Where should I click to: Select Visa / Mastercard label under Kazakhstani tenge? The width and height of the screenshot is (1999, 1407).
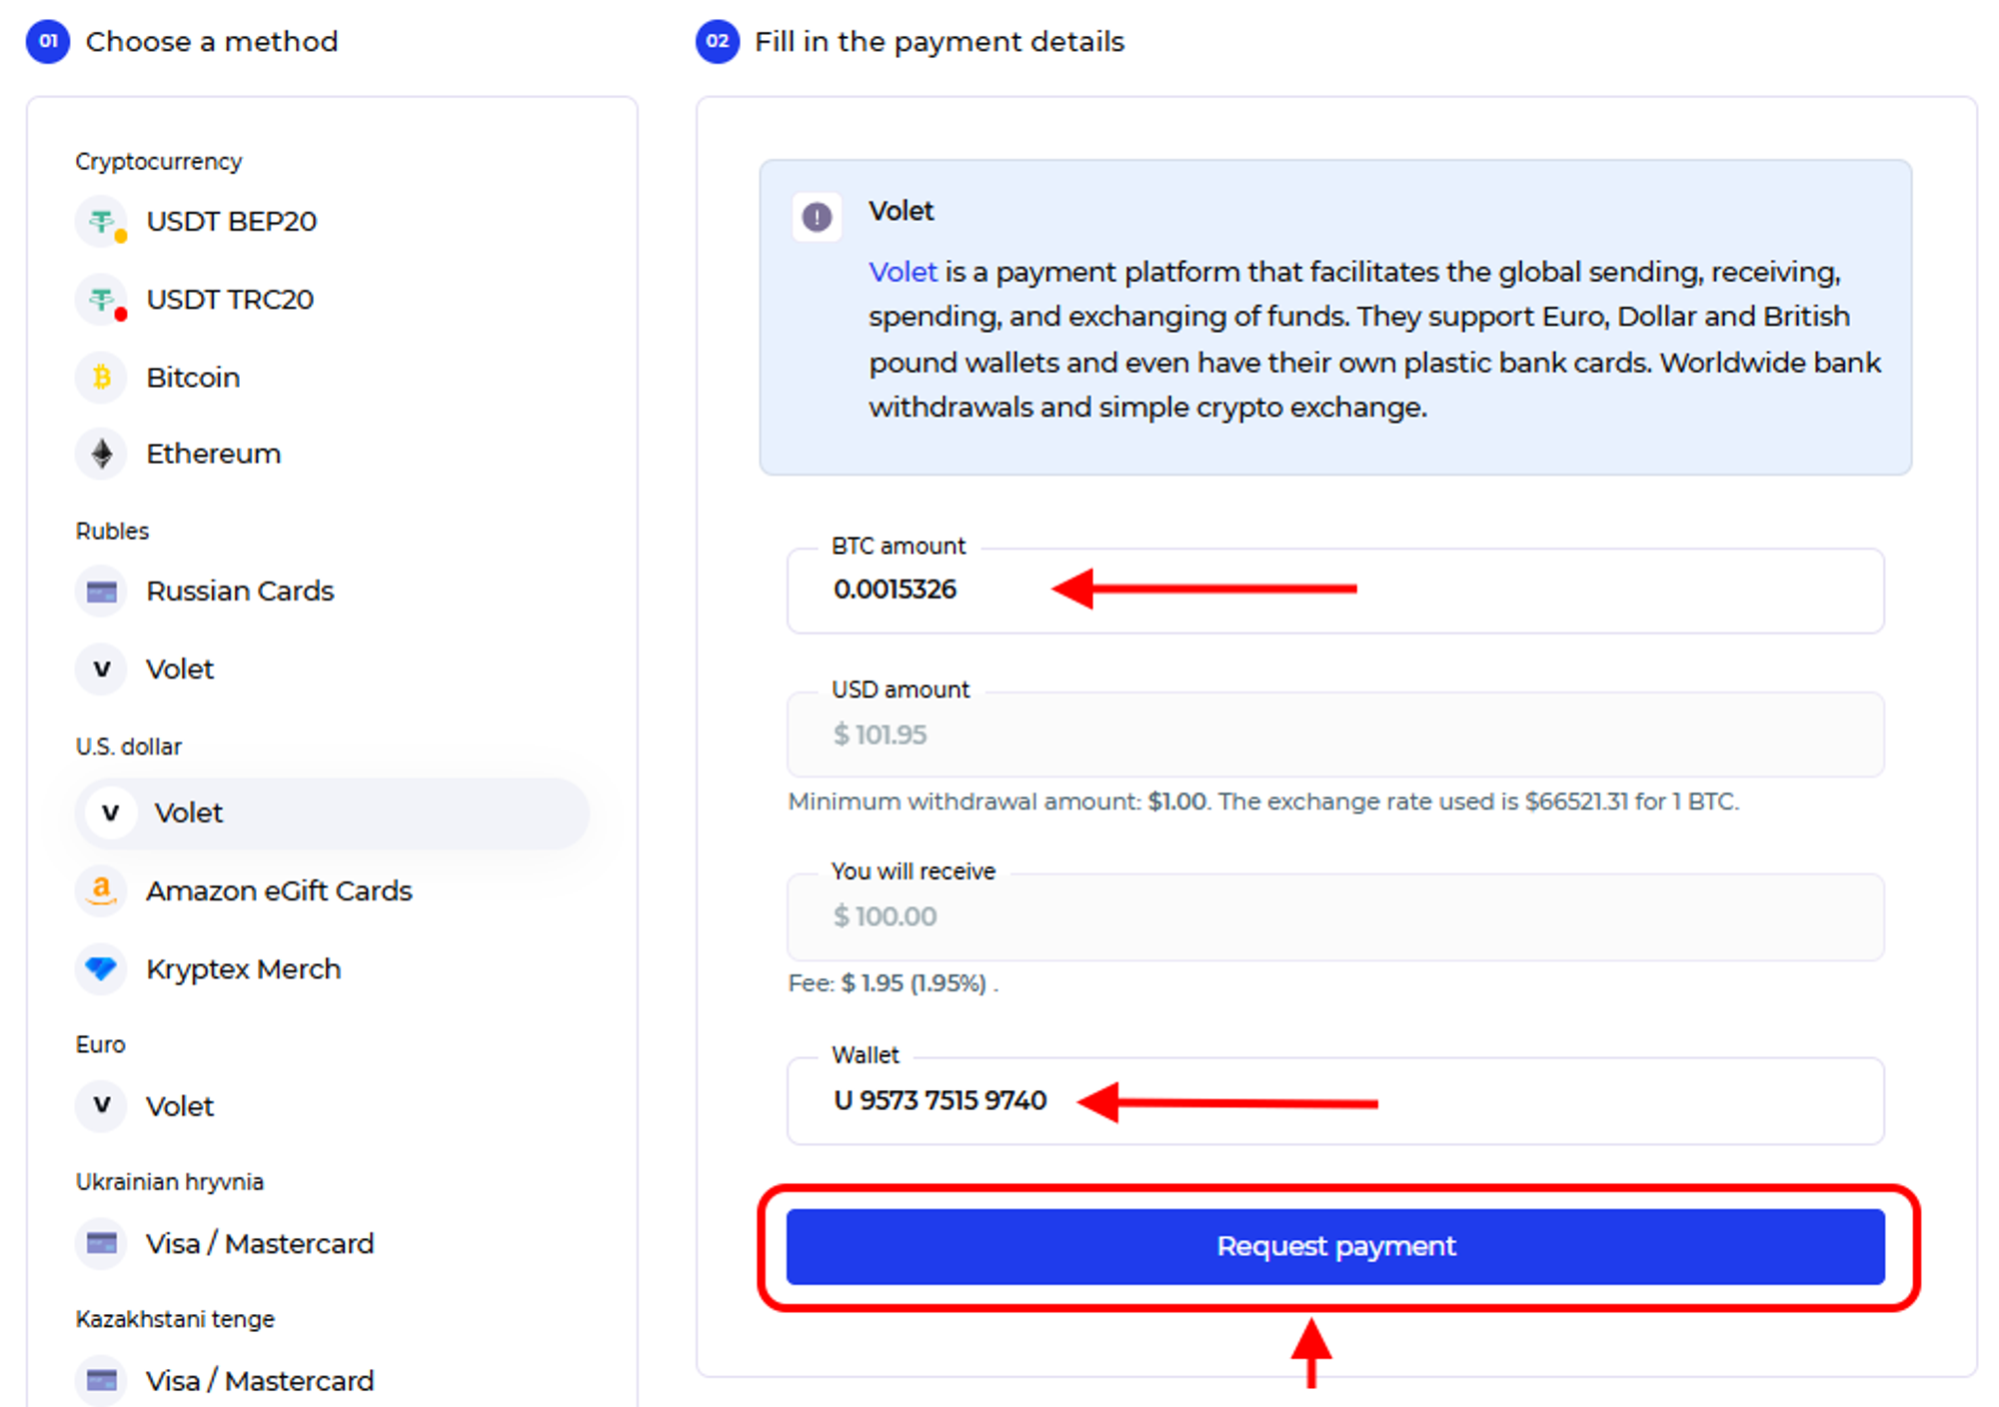[x=260, y=1380]
